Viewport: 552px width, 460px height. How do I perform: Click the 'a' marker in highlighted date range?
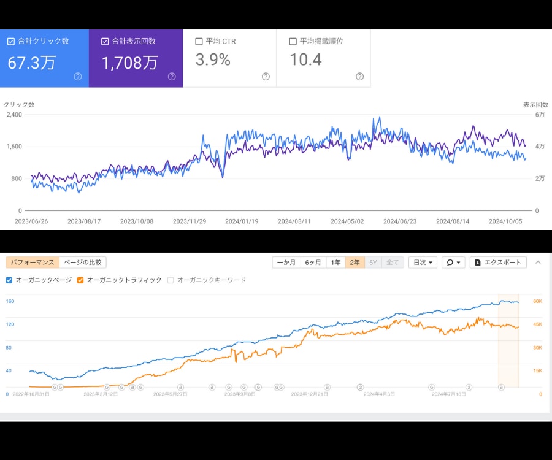501,387
